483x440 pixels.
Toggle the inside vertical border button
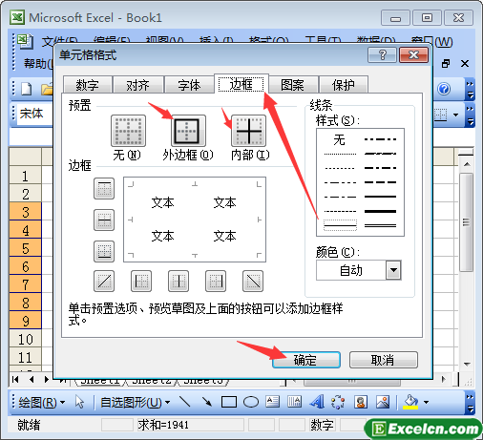(x=178, y=281)
